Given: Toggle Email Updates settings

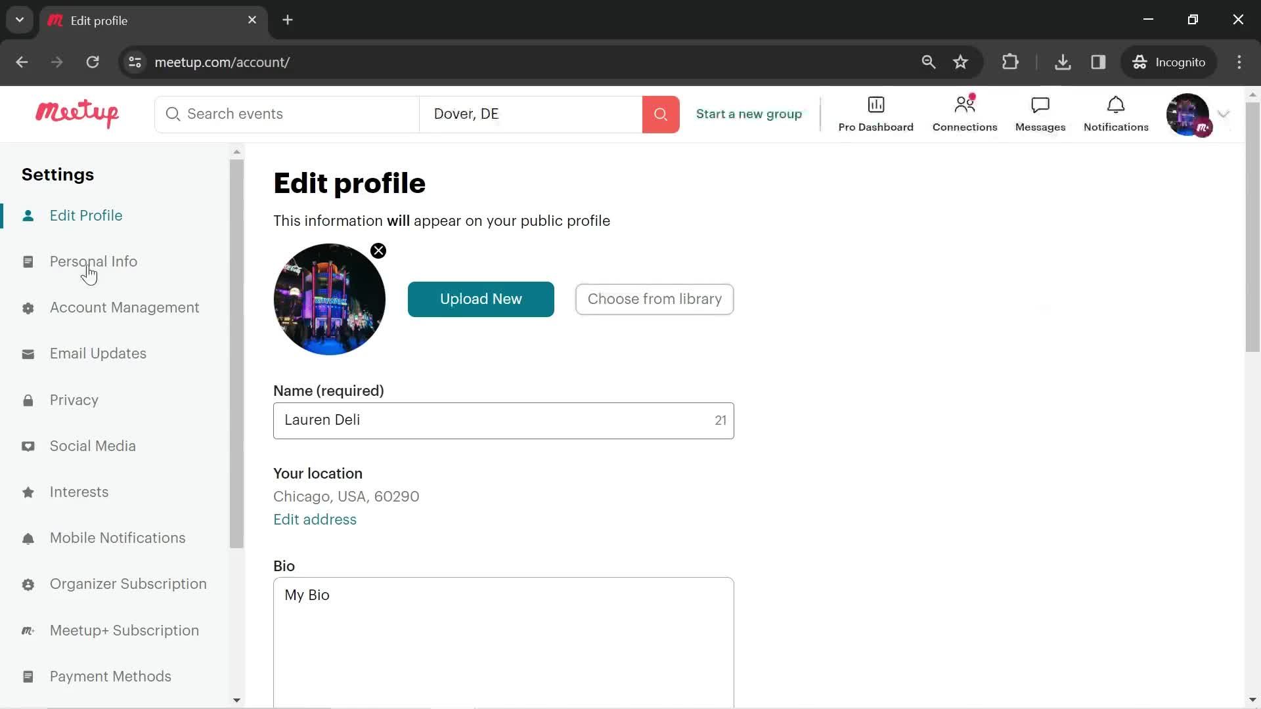Looking at the screenshot, I should 98,353.
